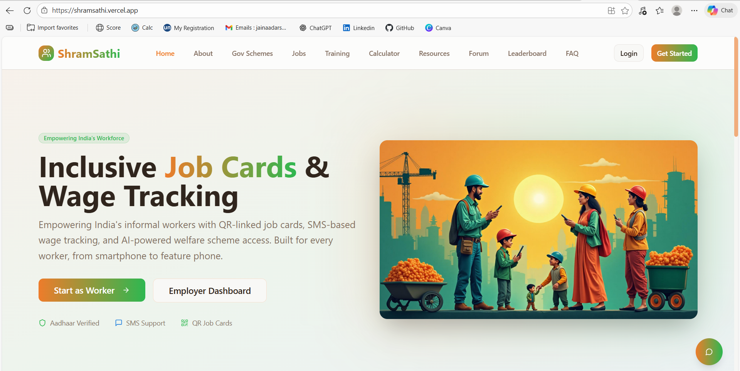The width and height of the screenshot is (740, 371).
Task: Click the hero workers illustration image
Action: pos(538,229)
